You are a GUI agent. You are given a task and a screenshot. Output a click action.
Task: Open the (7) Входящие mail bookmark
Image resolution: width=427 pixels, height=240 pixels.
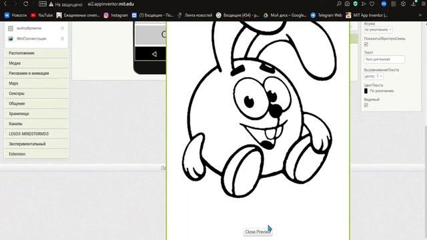[153, 15]
